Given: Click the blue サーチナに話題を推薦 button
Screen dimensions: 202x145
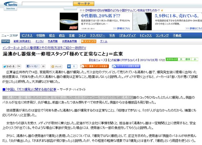Looking at the screenshot, I should [126, 66].
